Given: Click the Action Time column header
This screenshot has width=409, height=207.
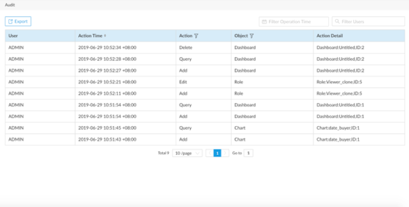Looking at the screenshot, I should (90, 36).
